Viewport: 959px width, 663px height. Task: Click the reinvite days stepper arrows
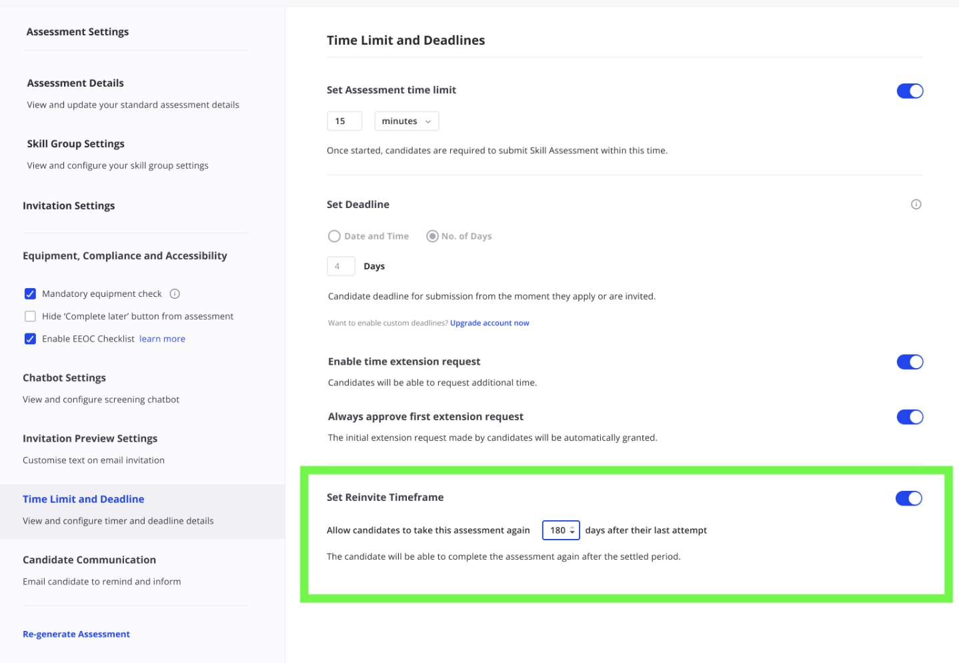pos(572,530)
